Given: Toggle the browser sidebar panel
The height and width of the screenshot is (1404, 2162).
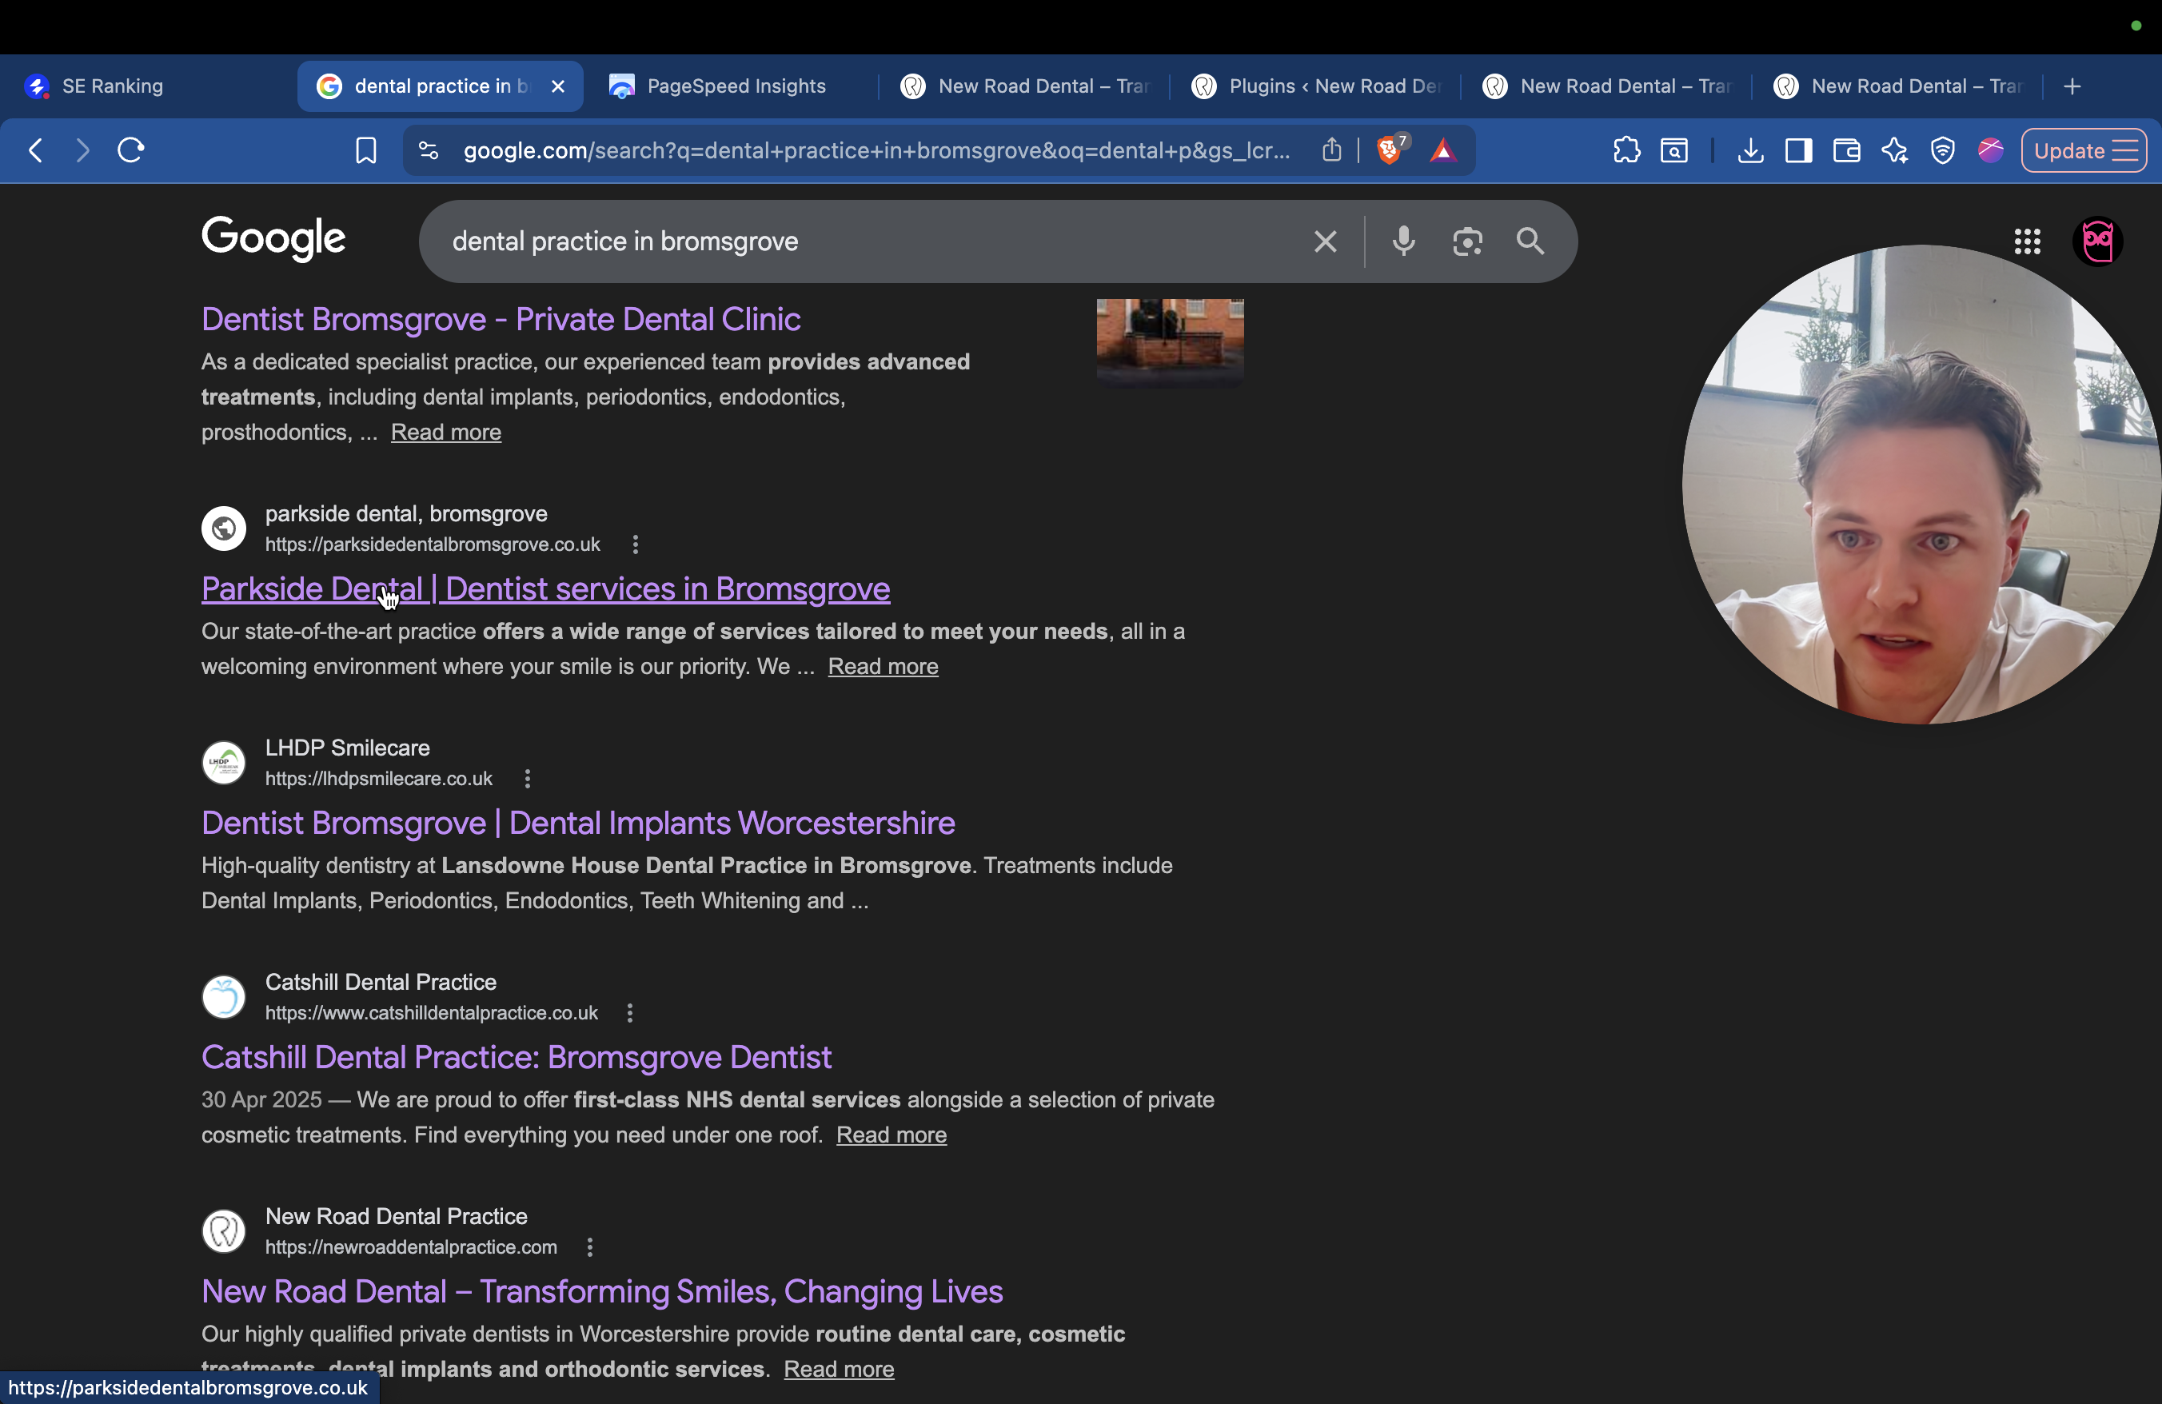Looking at the screenshot, I should click(x=1797, y=151).
